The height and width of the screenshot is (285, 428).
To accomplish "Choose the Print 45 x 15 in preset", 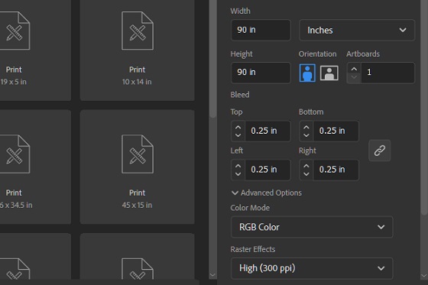I will pos(137,167).
